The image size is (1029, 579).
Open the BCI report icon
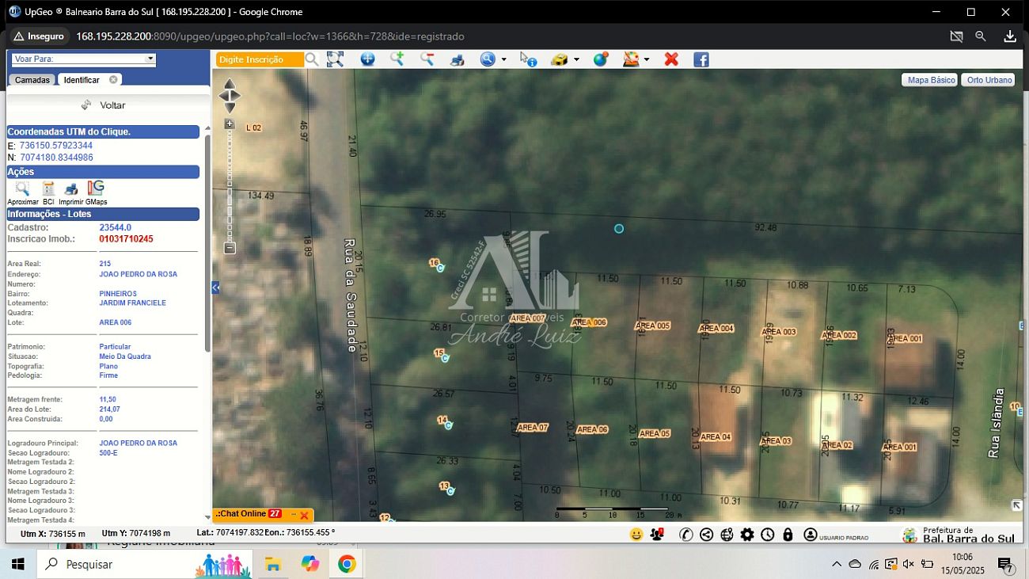click(48, 189)
